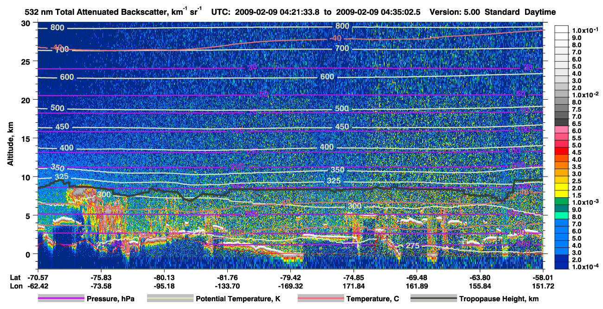Click the Tropopause Height, km legend label
This screenshot has height=309, width=603.
point(499,299)
